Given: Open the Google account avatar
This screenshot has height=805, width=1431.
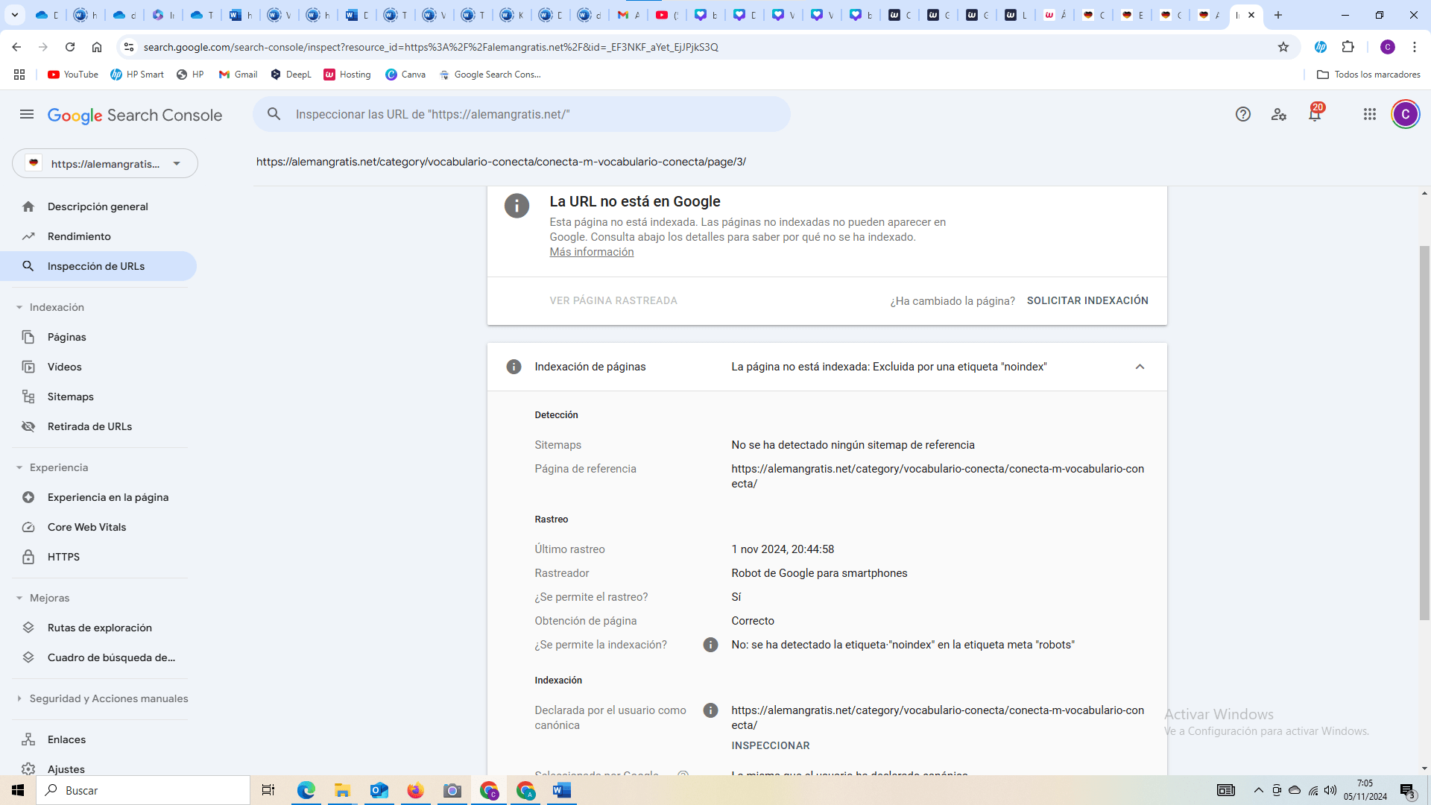Looking at the screenshot, I should (1406, 114).
